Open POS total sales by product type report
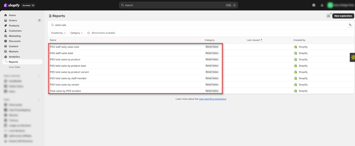Image resolution: width=355 pixels, height=146 pixels. pos(68,66)
